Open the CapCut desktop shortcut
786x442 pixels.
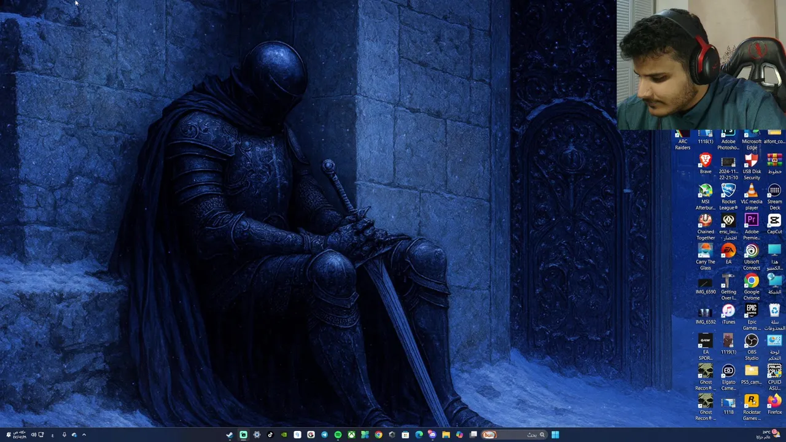tap(774, 224)
